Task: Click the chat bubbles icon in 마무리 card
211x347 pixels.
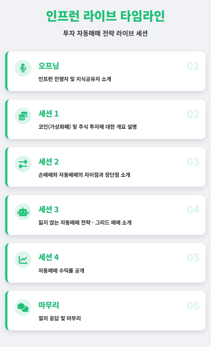Action: coord(23,307)
